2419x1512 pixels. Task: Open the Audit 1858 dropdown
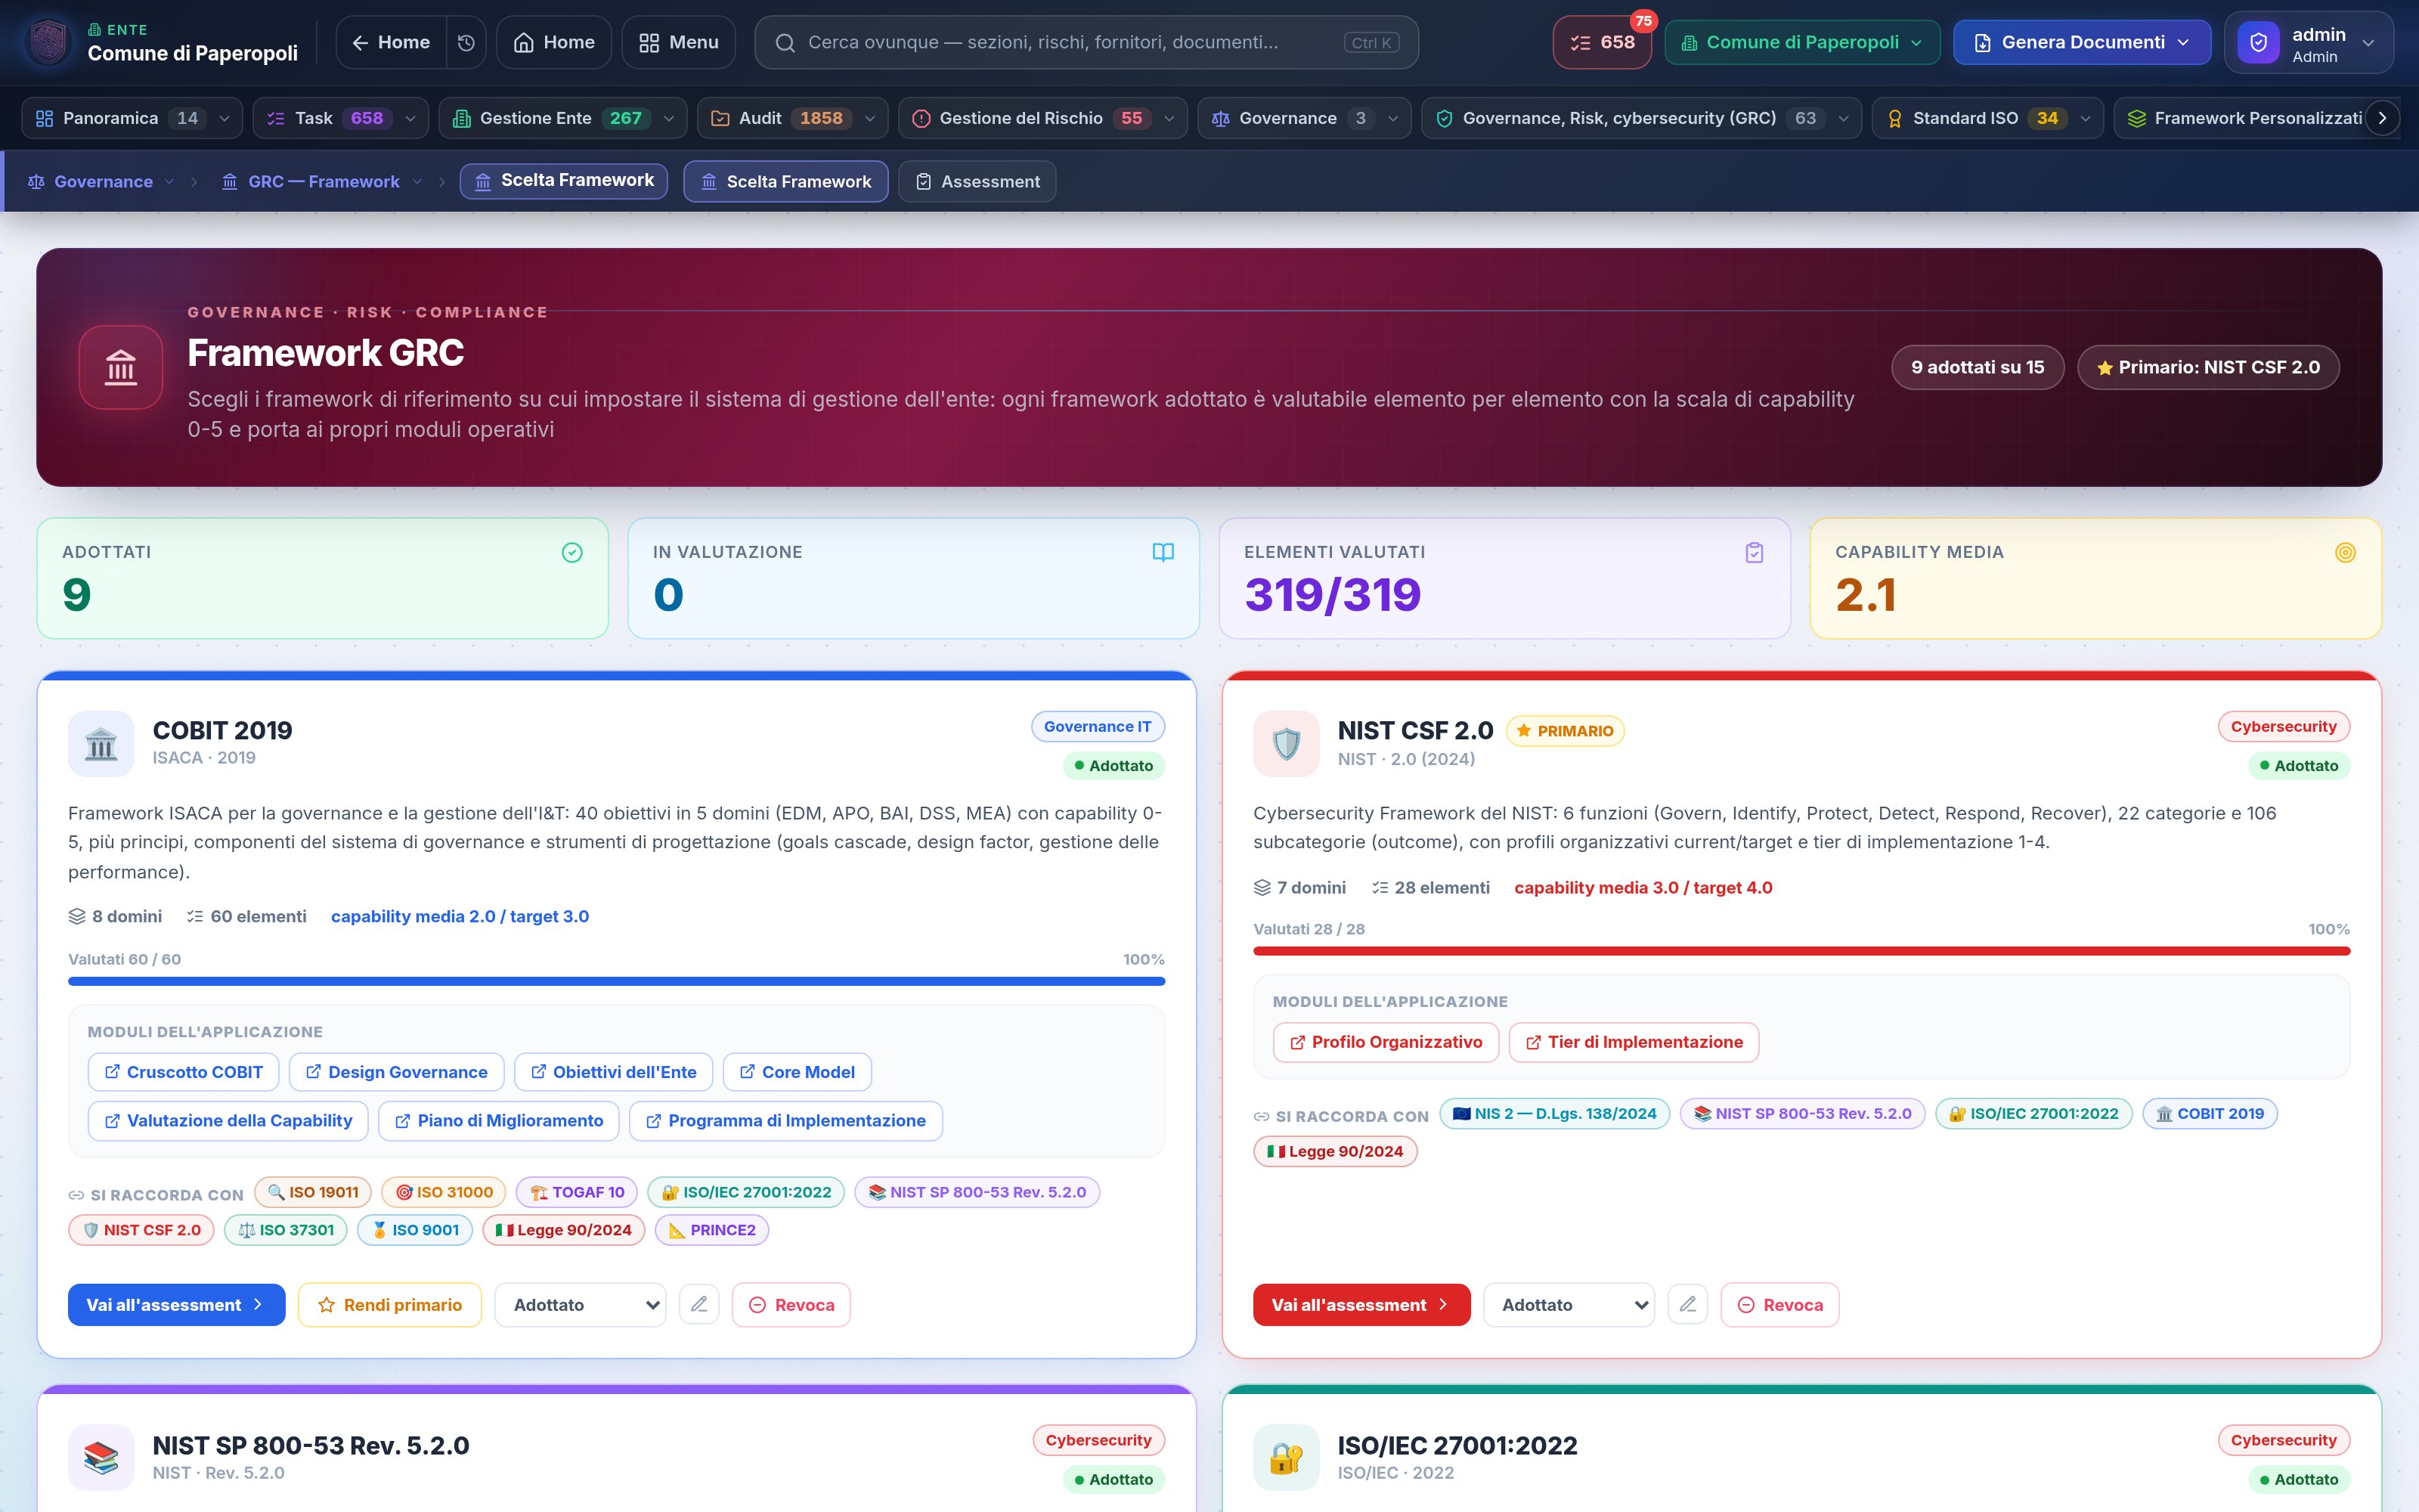click(x=791, y=118)
